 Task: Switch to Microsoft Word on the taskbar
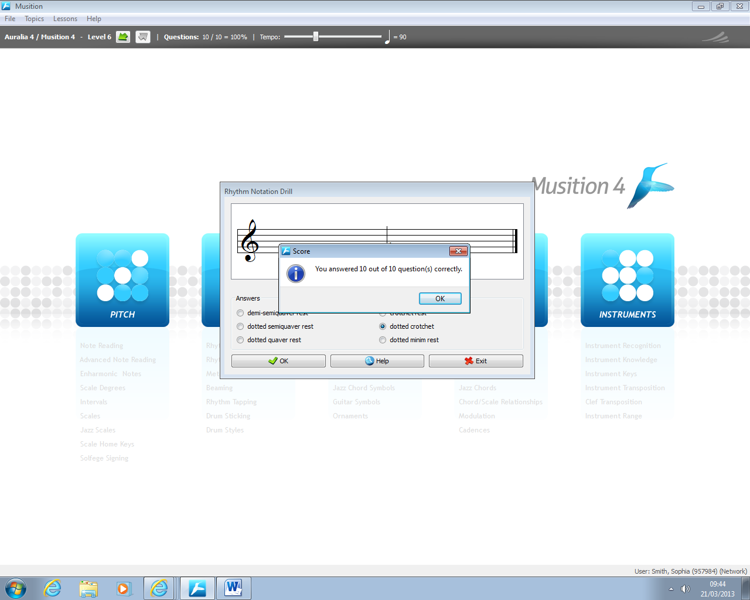click(x=233, y=588)
